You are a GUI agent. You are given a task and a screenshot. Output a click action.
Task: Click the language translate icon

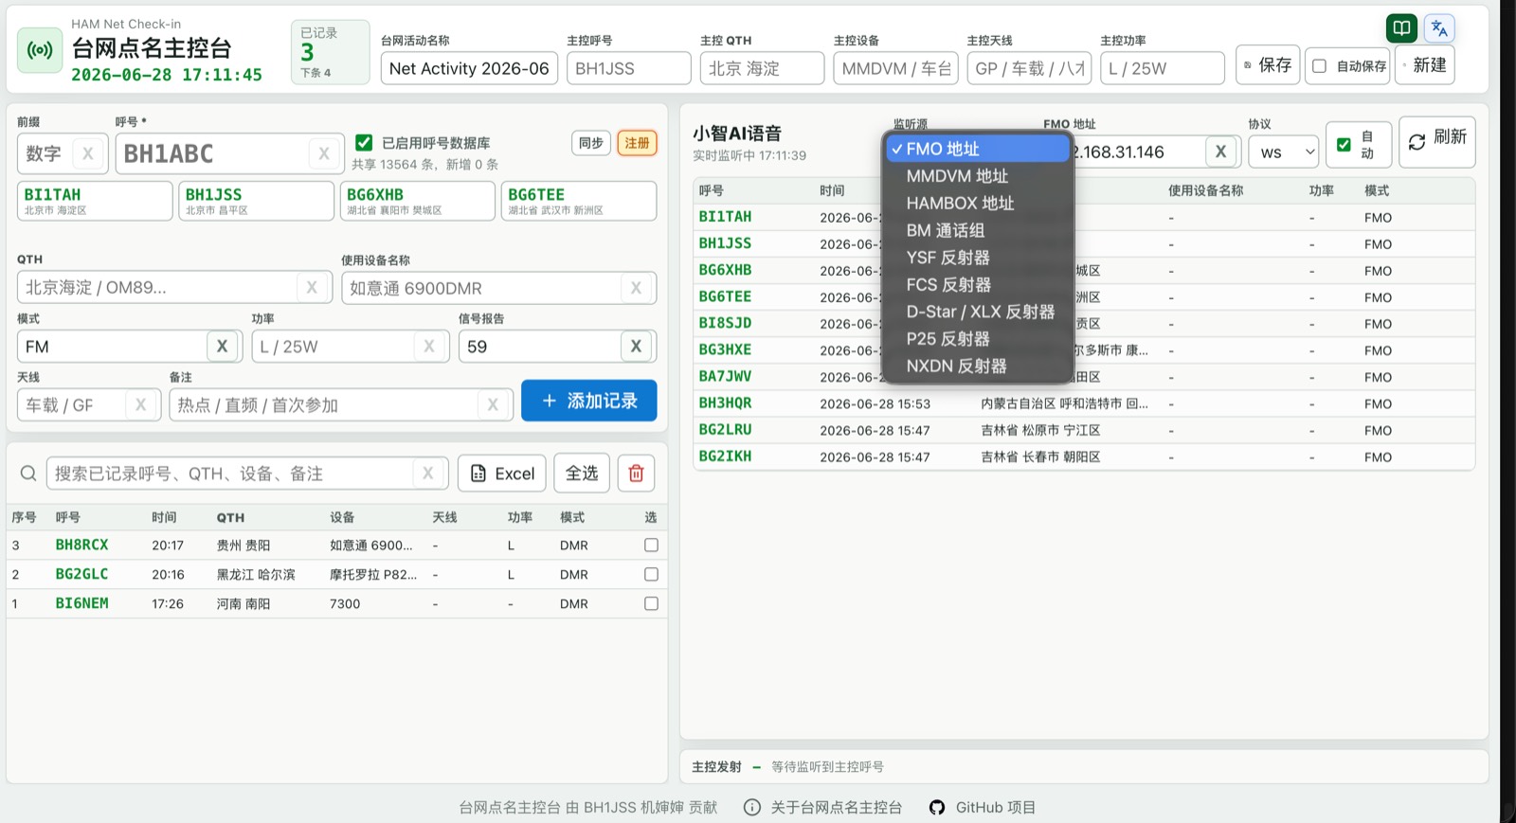pyautogui.click(x=1439, y=28)
